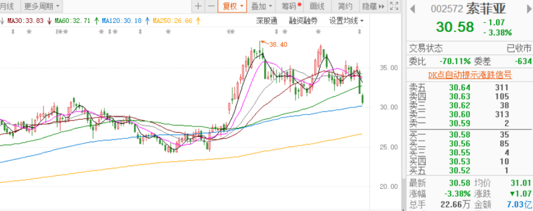Click the MA120 indicator up arrow
Viewport: 533px width, 211px height.
pyautogui.click(x=147, y=21)
